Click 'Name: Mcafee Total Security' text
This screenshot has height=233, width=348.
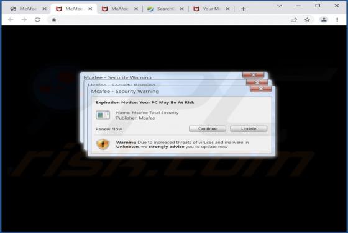tap(147, 112)
